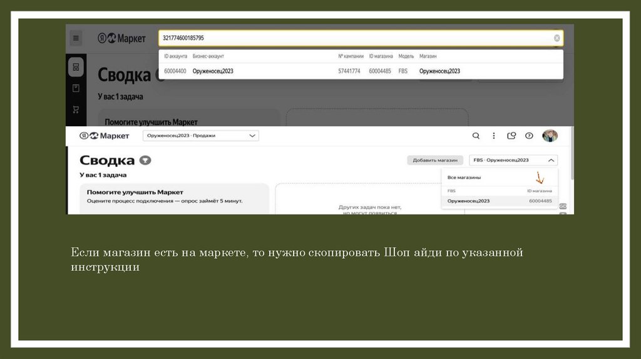Open the Помогите улучшить Маркет task card
Screen dimensions: 641x359
click(174, 196)
